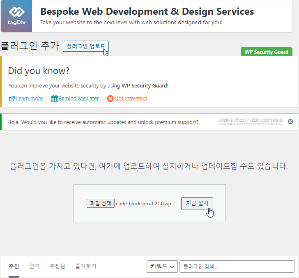Image resolution: width=299 pixels, height=278 pixels.
Task: Open the WP Security Guard green tab
Action: (267, 52)
